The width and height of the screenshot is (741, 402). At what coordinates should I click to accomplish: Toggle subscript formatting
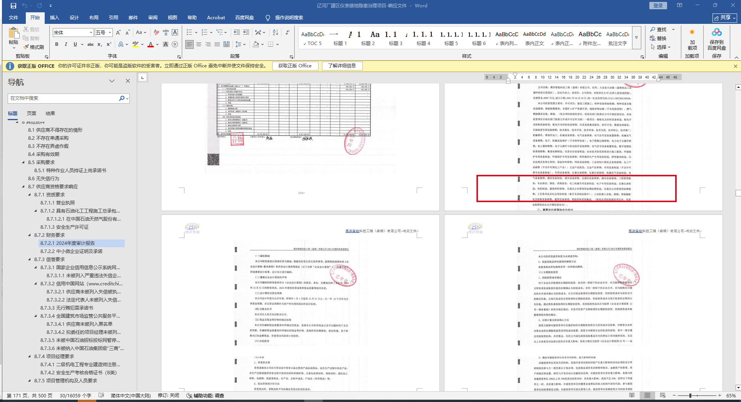[100, 45]
